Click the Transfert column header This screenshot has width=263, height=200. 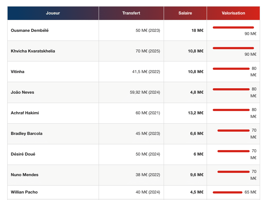pyautogui.click(x=131, y=13)
